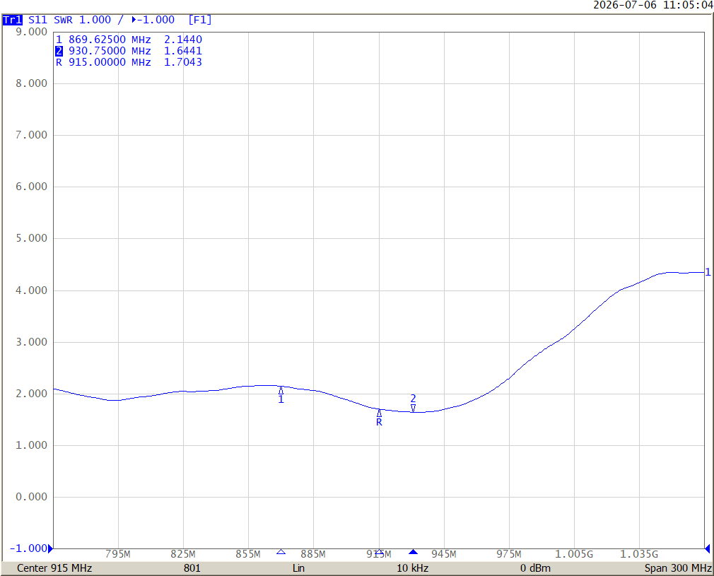
Task: Click the [F1] calibration status indicator
Action: [200, 20]
